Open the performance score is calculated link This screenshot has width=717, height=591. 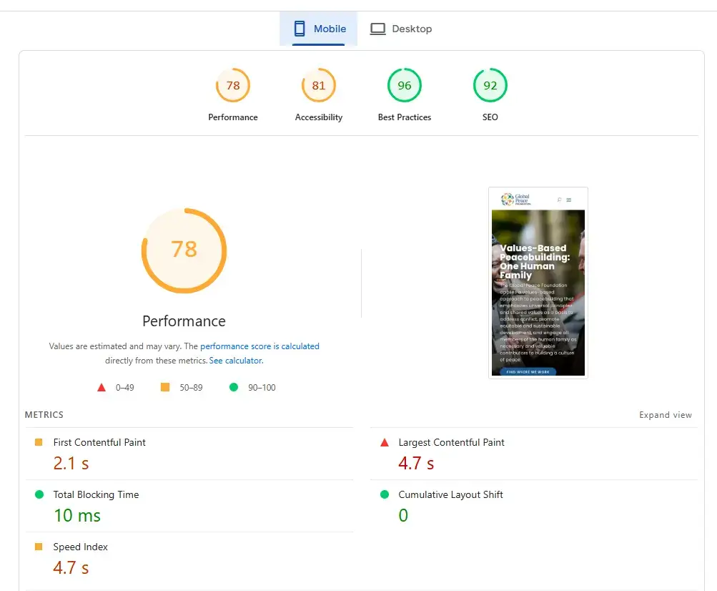[259, 346]
